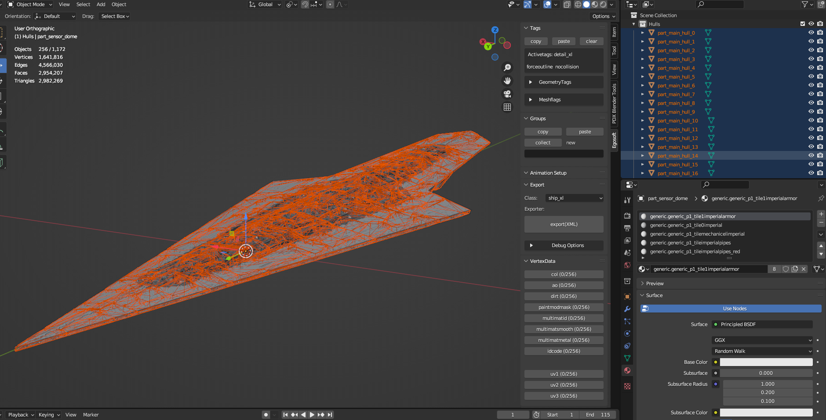
Task: Move material slot up arrow
Action: click(x=821, y=246)
